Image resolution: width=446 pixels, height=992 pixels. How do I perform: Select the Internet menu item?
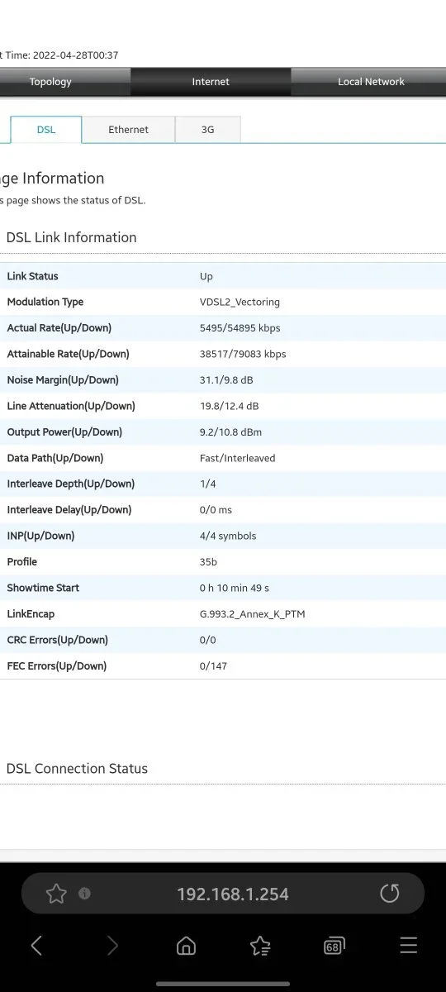pyautogui.click(x=211, y=82)
